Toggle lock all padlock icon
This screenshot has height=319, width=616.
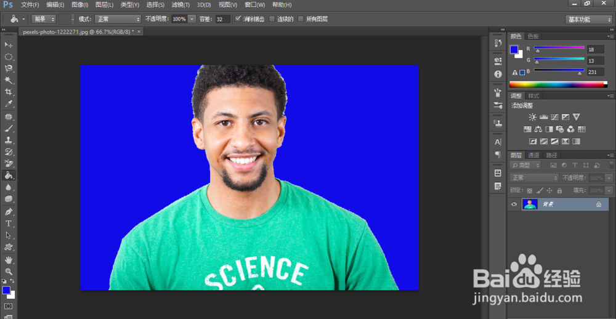[x=559, y=190]
